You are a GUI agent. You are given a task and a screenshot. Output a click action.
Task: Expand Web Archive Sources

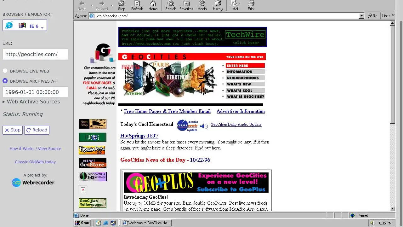[x=31, y=102]
